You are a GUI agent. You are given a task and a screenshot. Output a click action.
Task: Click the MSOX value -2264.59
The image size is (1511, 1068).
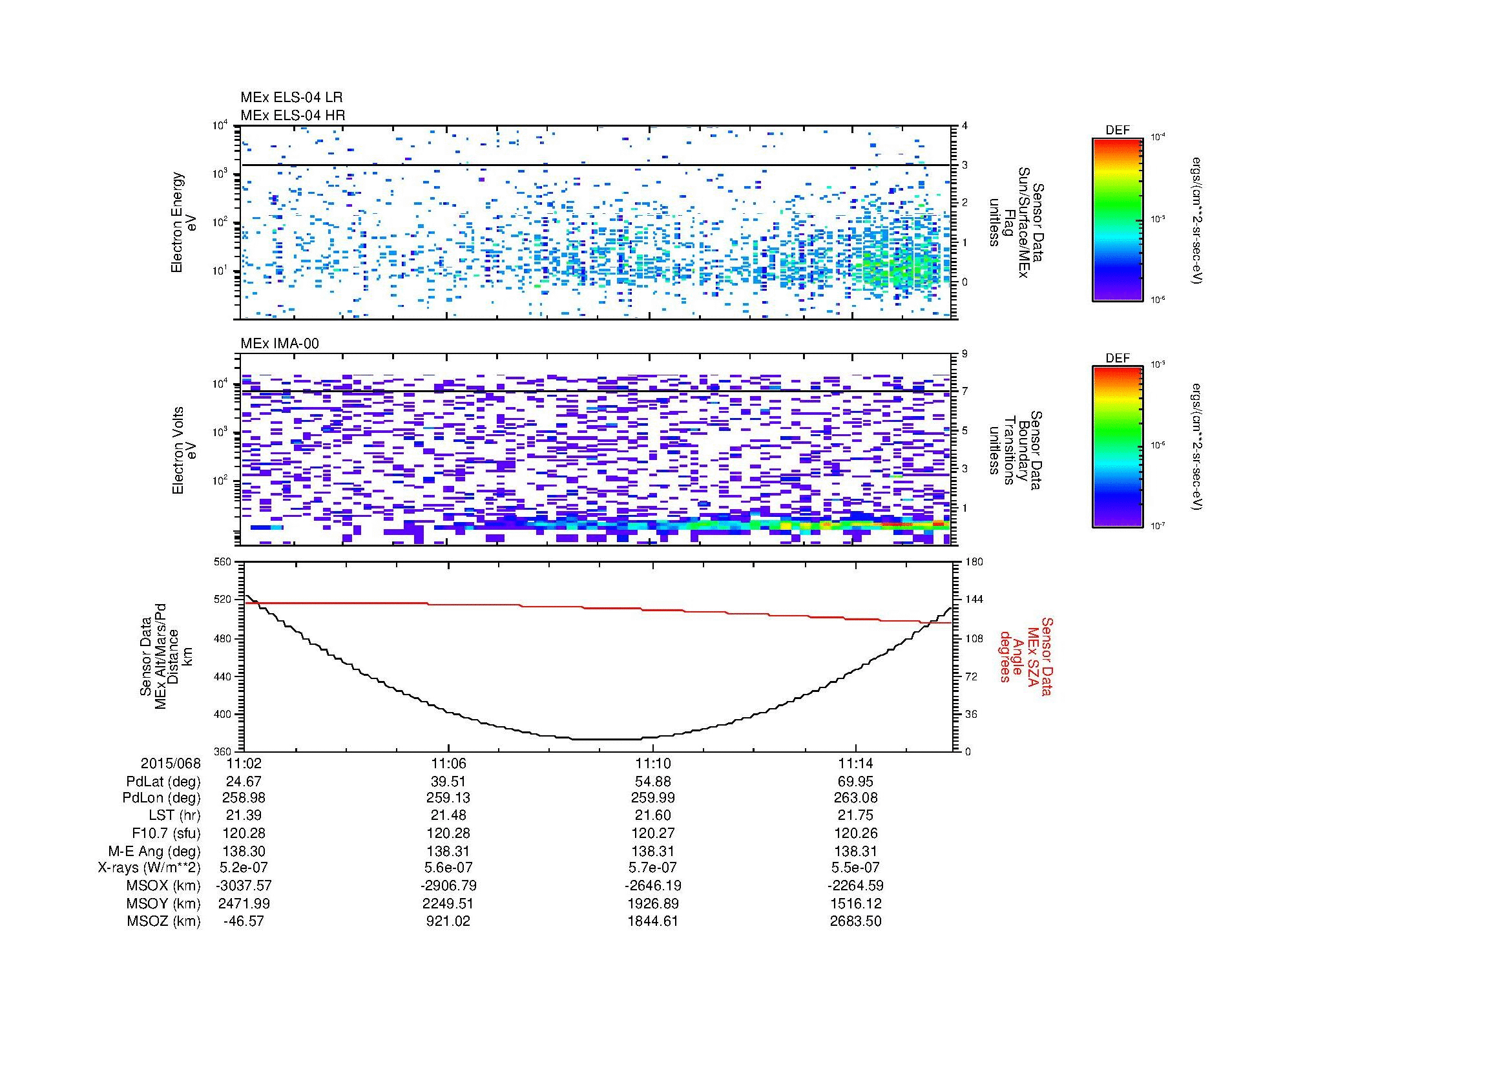point(855,886)
